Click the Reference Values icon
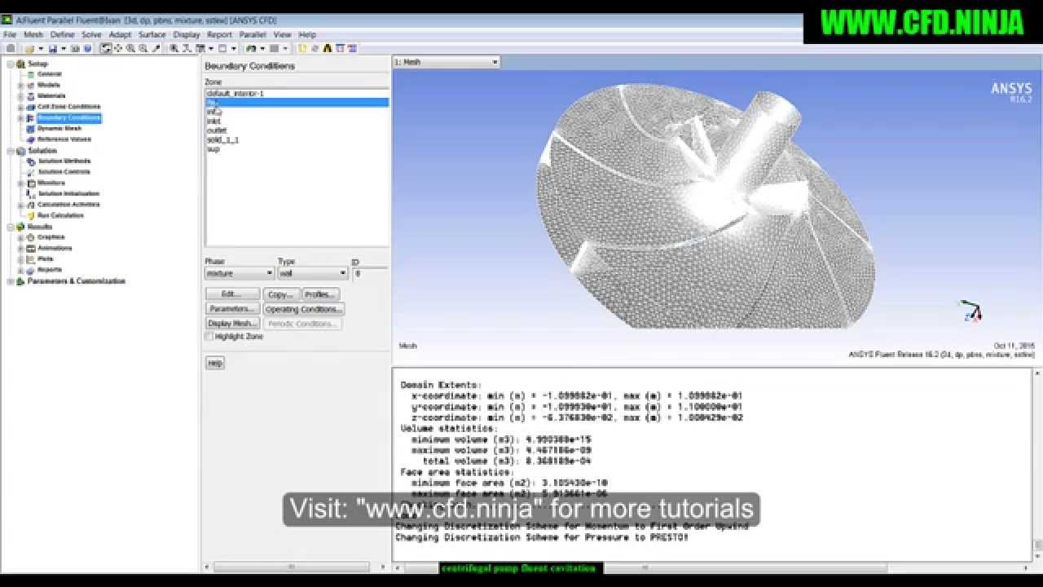 click(31, 139)
